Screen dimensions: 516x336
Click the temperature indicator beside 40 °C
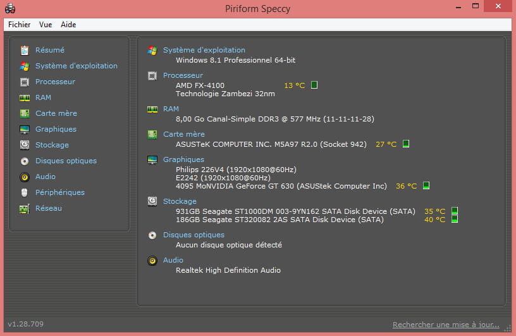(454, 220)
